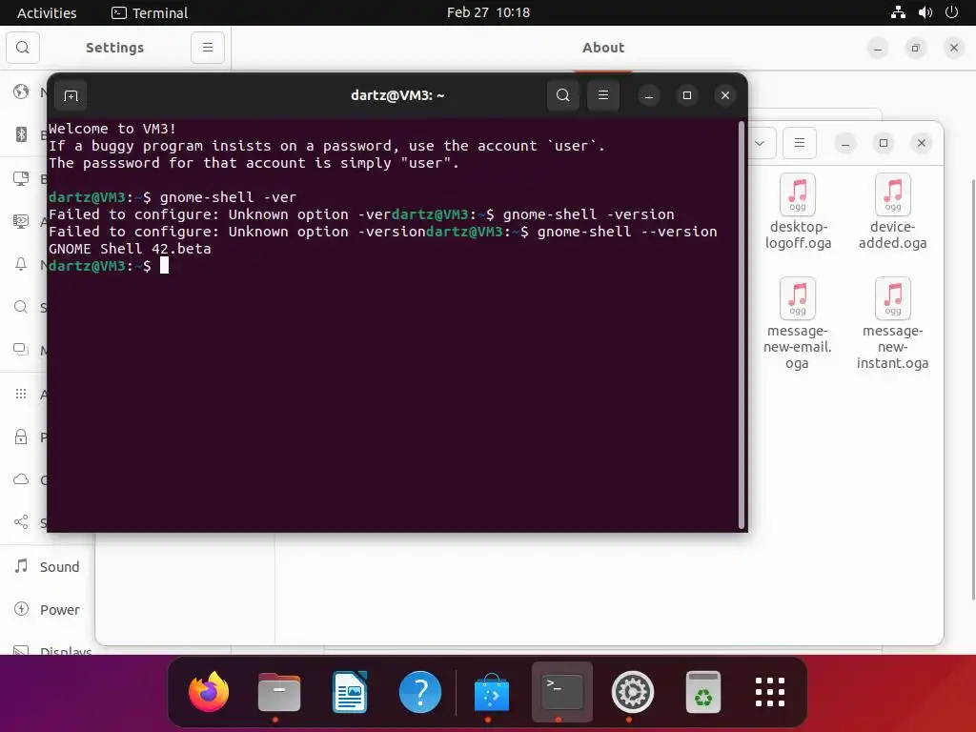Viewport: 976px width, 732px height.
Task: Open the clock and calendar panel
Action: coord(488,12)
